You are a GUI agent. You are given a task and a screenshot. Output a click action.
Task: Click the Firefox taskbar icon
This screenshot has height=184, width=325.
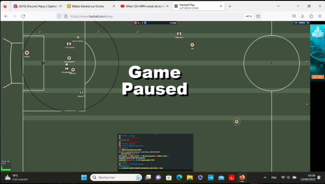[242, 177]
